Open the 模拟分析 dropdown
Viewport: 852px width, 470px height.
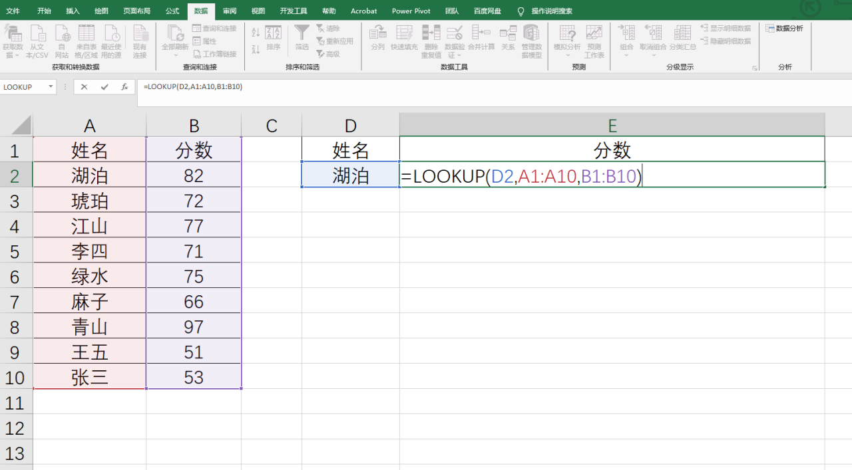[x=567, y=41]
